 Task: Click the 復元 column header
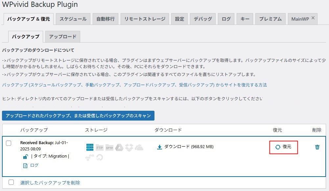pos(277,130)
